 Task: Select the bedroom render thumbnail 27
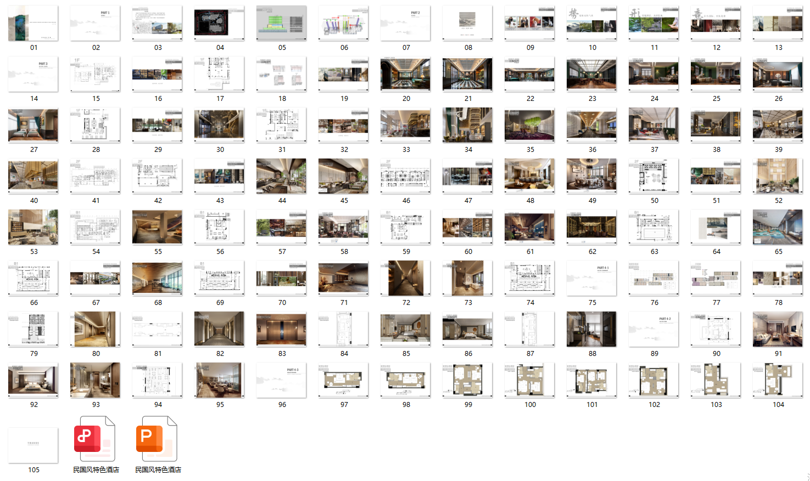click(33, 125)
